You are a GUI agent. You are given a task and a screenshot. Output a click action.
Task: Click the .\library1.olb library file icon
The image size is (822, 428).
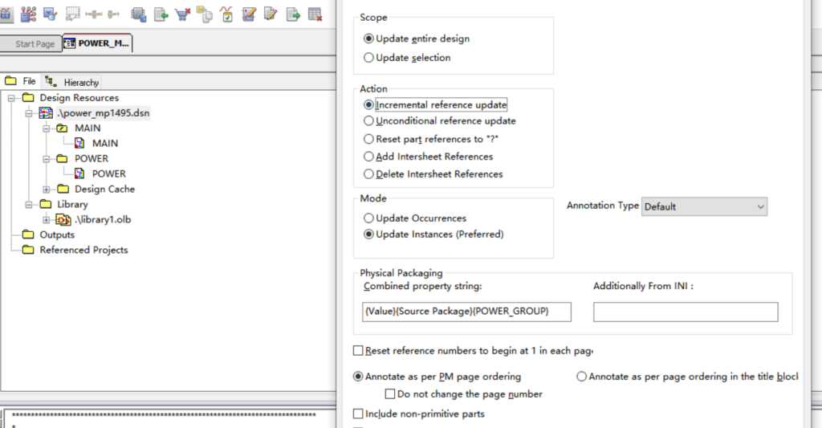(x=63, y=220)
